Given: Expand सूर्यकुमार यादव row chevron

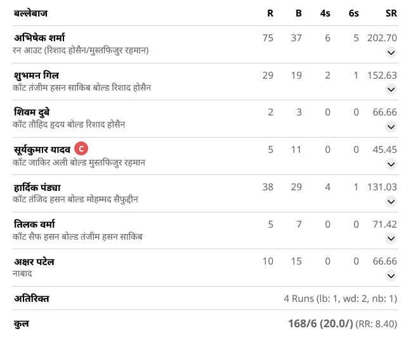Looking at the screenshot, I should (391, 164).
